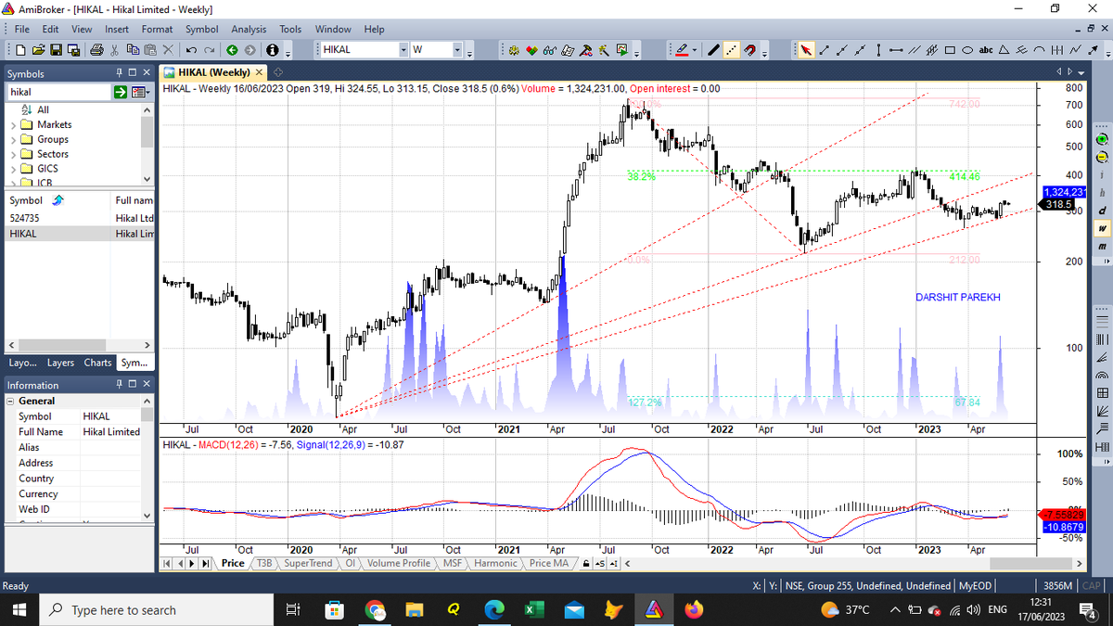Select the arc drawing tool
Screen dimensions: 1113x626
pos(1039,50)
